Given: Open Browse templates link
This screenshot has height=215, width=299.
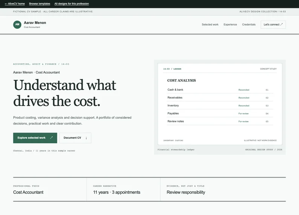Looking at the screenshot, I should [40, 4].
